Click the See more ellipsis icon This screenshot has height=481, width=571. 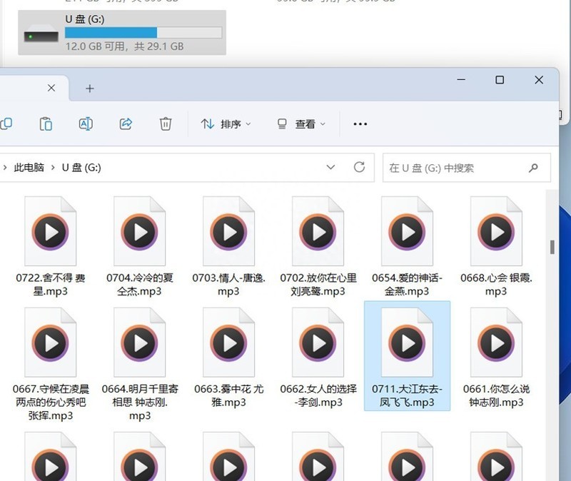tap(360, 123)
